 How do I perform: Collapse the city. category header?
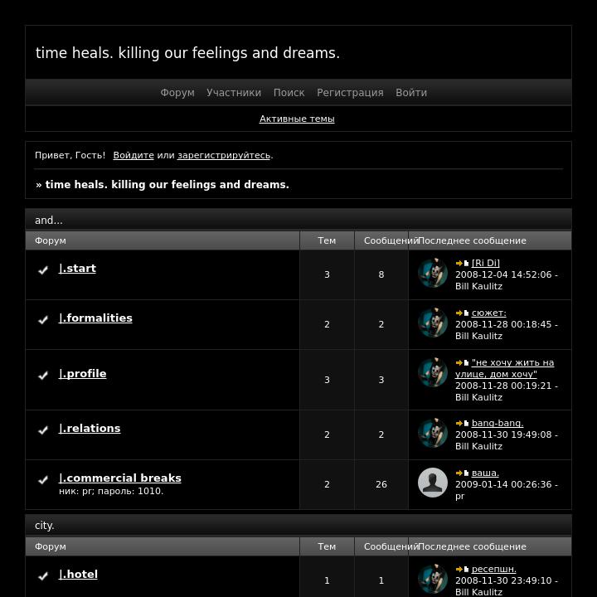[298, 525]
